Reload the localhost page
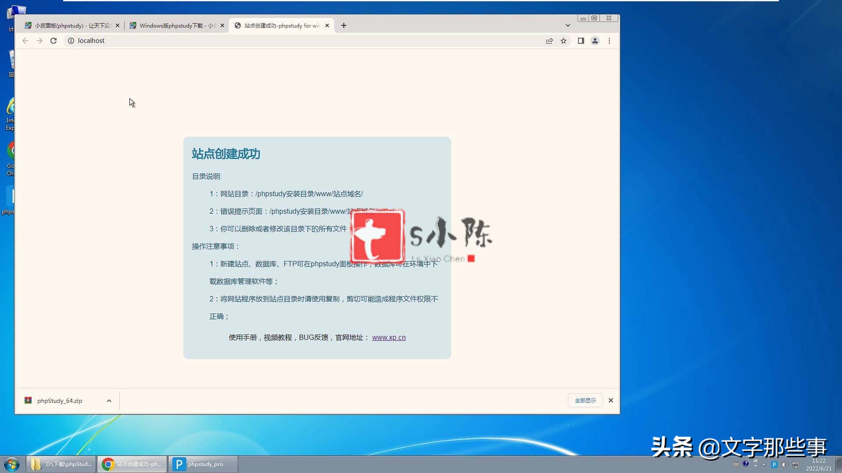The image size is (842, 473). pos(54,40)
